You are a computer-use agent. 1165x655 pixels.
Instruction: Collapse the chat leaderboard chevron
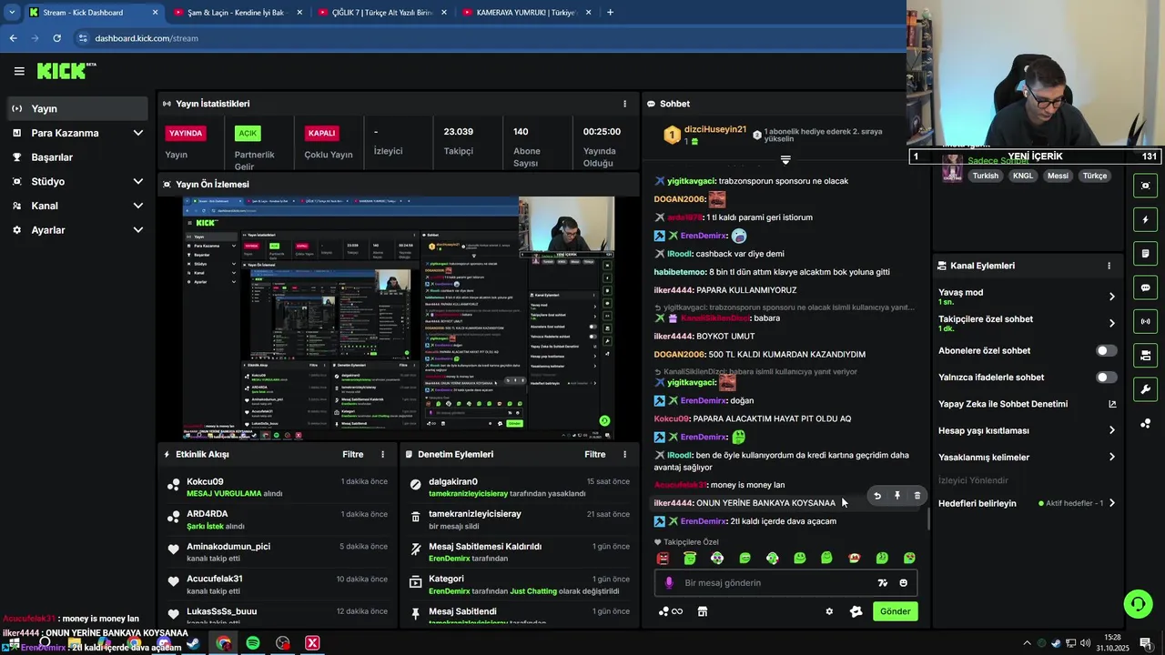(785, 159)
